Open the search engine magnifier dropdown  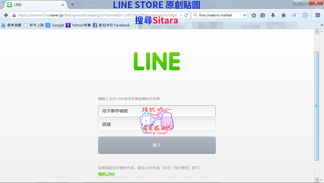pos(195,15)
